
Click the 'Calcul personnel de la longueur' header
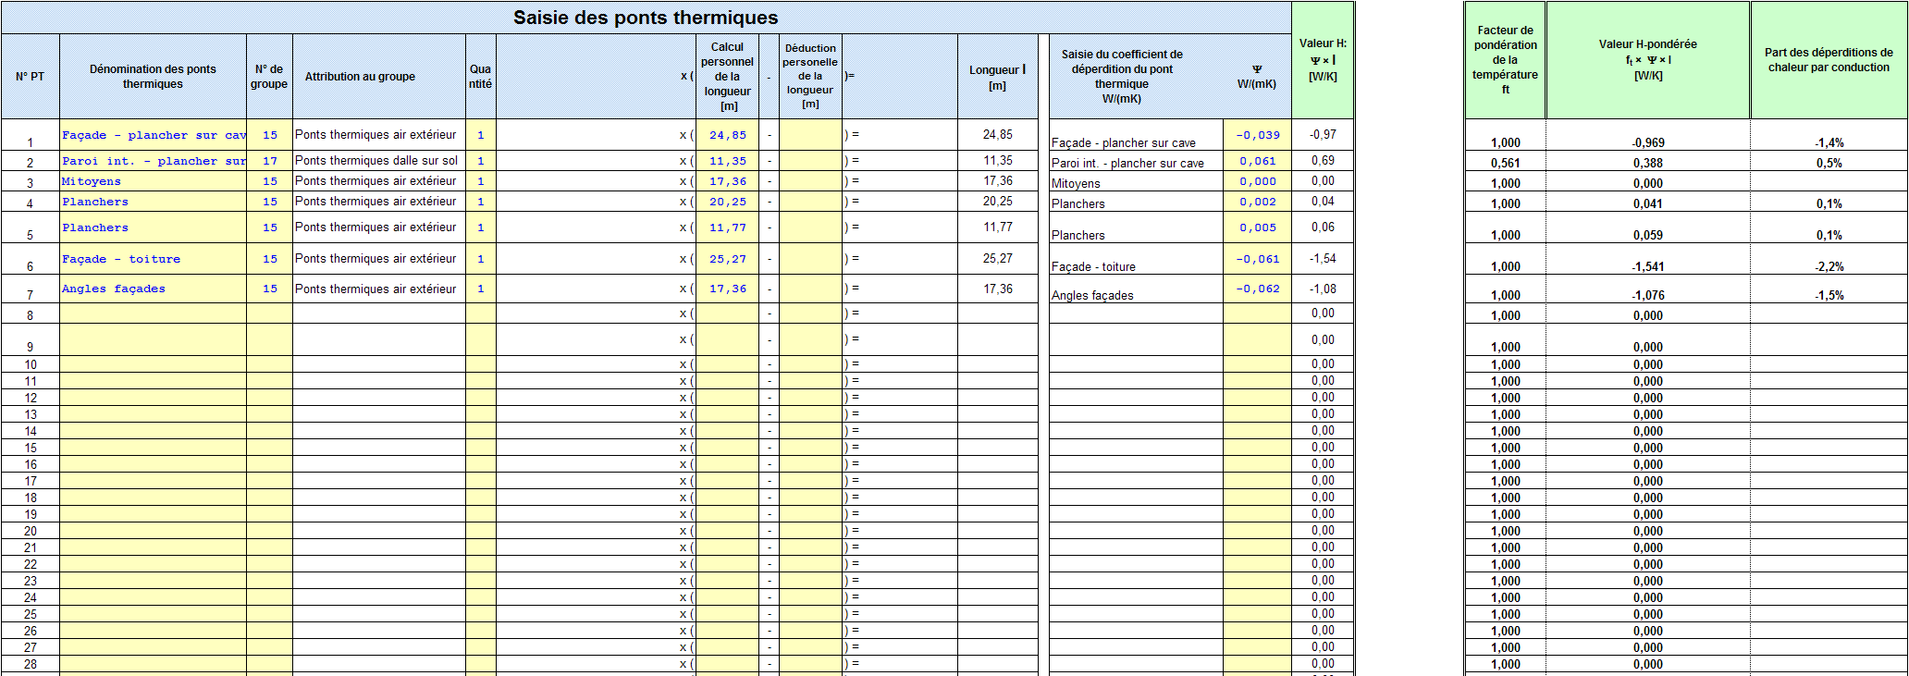pyautogui.click(x=727, y=77)
